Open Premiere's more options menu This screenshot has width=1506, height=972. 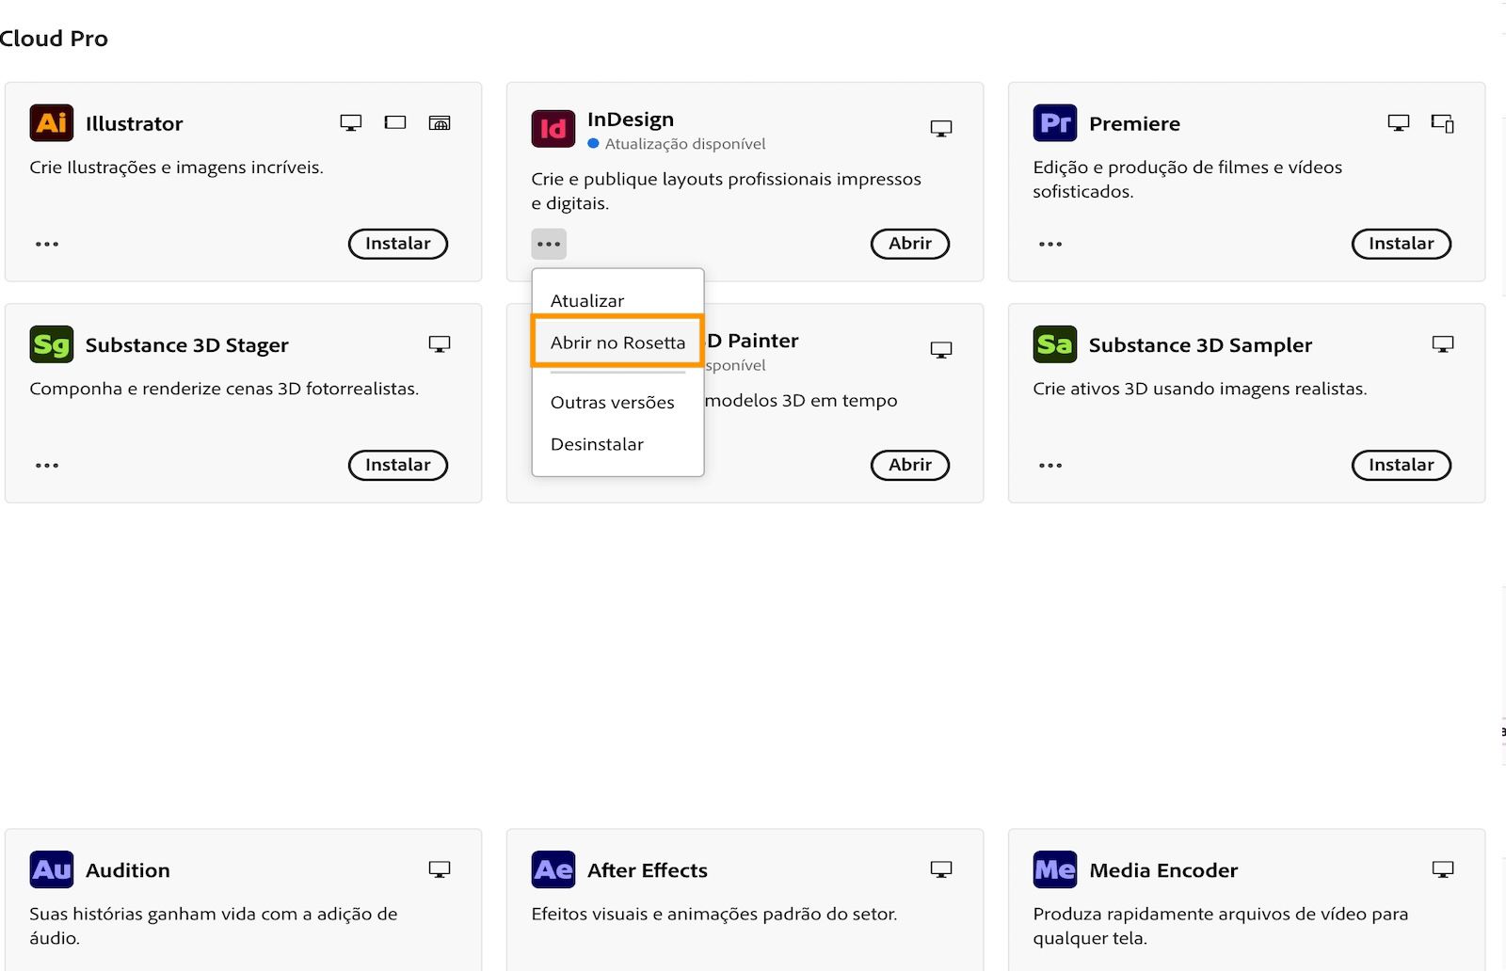pos(1050,244)
